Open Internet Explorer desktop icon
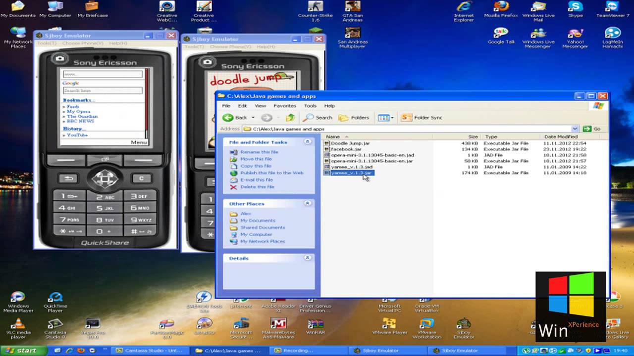The height and width of the screenshot is (356, 634). [x=464, y=12]
